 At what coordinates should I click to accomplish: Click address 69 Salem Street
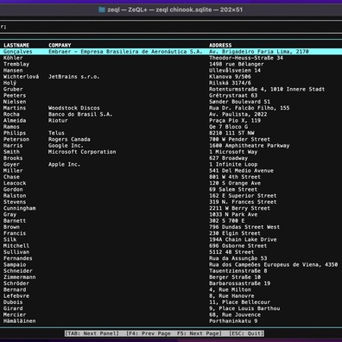pos(233,190)
